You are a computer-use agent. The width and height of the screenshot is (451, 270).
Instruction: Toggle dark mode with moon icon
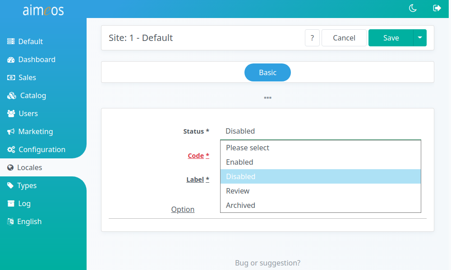point(413,8)
